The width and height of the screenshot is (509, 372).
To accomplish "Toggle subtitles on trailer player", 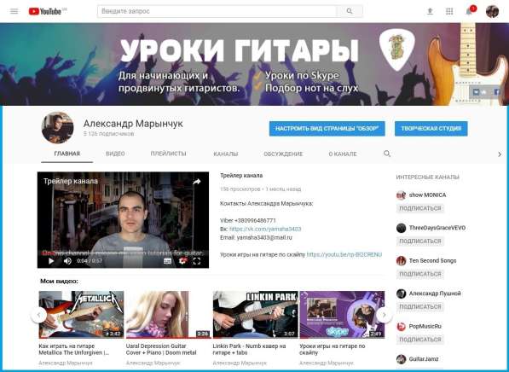I will (x=167, y=261).
